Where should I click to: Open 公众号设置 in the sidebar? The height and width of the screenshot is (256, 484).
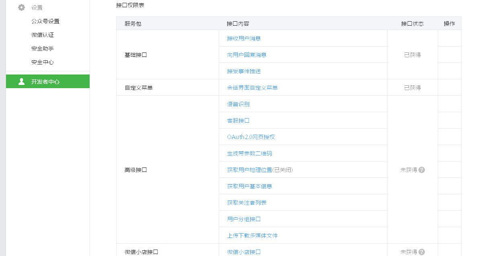pos(45,21)
